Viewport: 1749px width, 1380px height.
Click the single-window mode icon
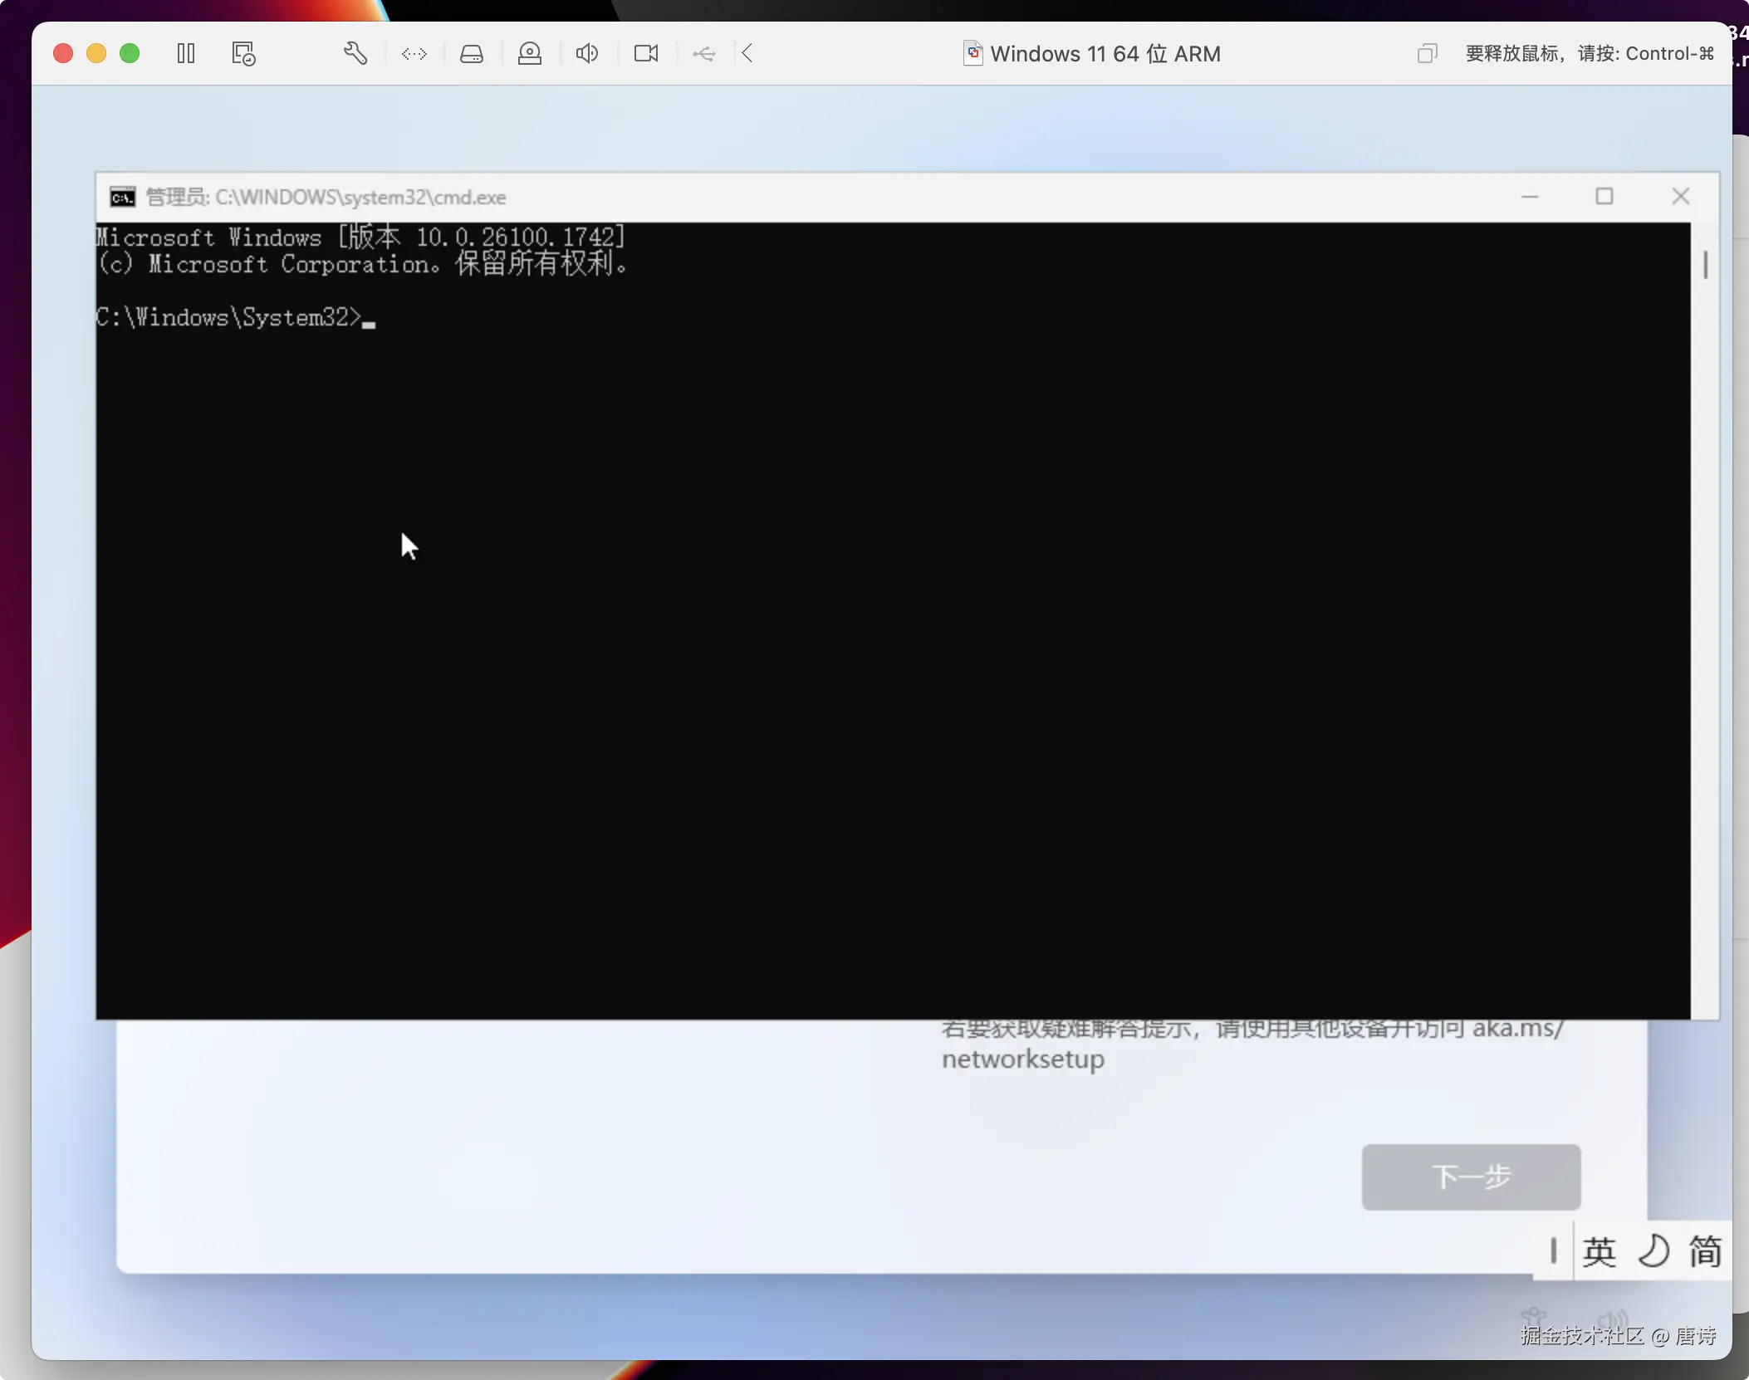[x=1427, y=54]
